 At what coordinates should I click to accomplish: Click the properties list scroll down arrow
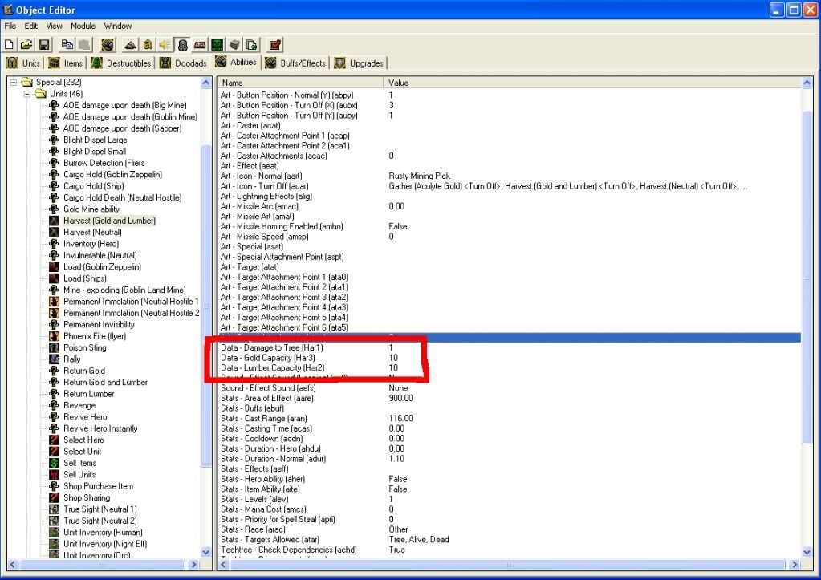807,552
